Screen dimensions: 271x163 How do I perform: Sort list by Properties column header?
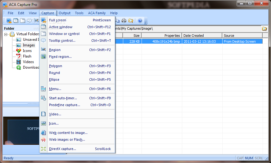pos(162,36)
